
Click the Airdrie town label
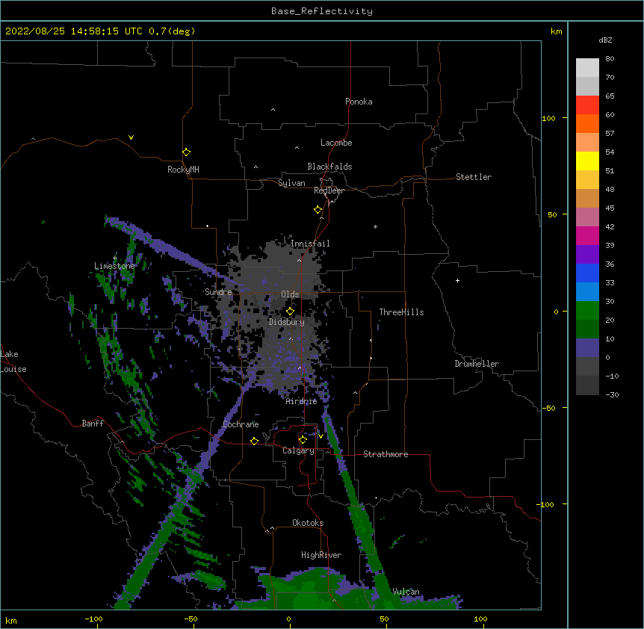pyautogui.click(x=302, y=401)
